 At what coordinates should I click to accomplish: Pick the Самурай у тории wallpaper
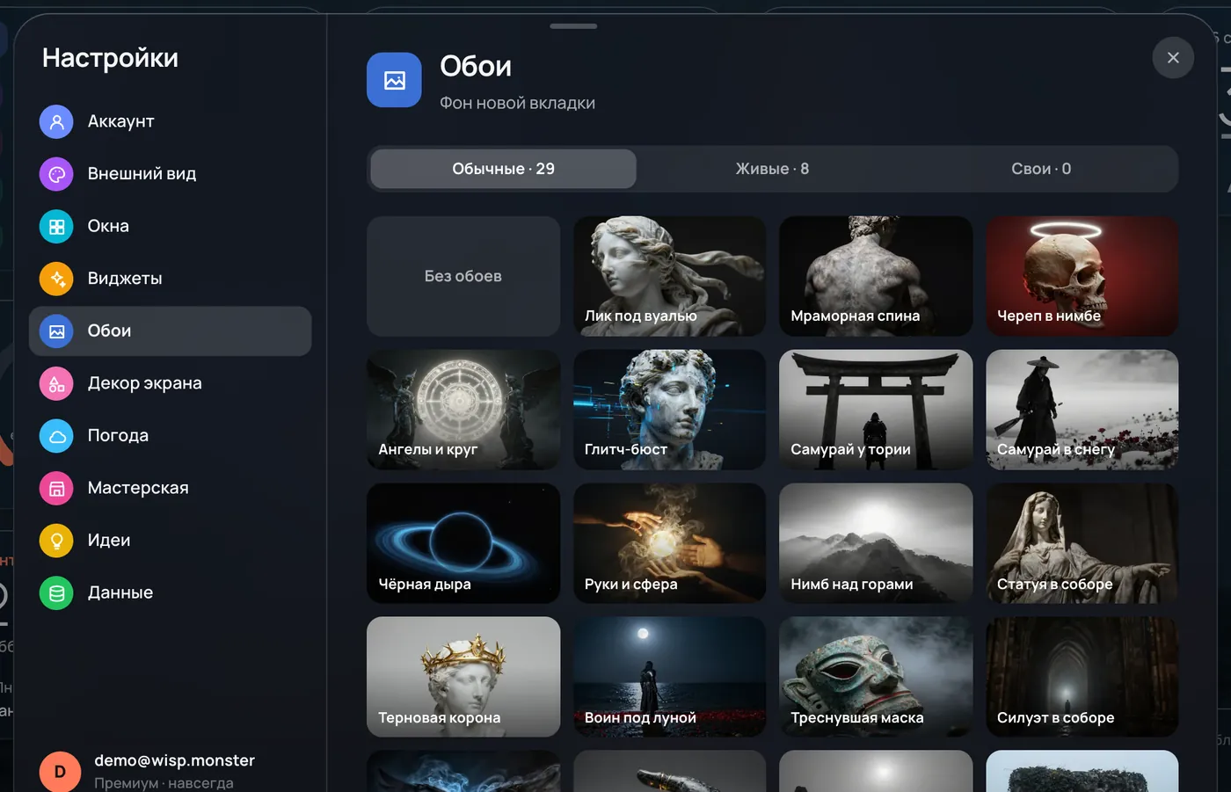tap(876, 410)
